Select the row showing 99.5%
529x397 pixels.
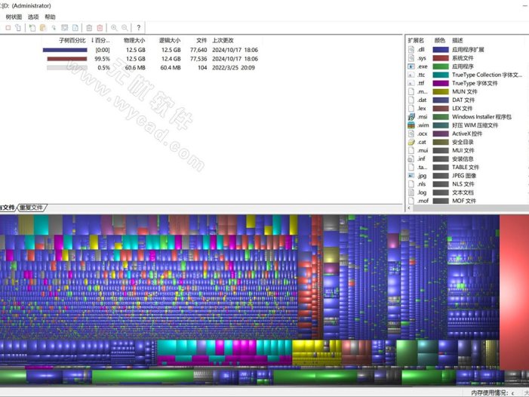coord(150,59)
